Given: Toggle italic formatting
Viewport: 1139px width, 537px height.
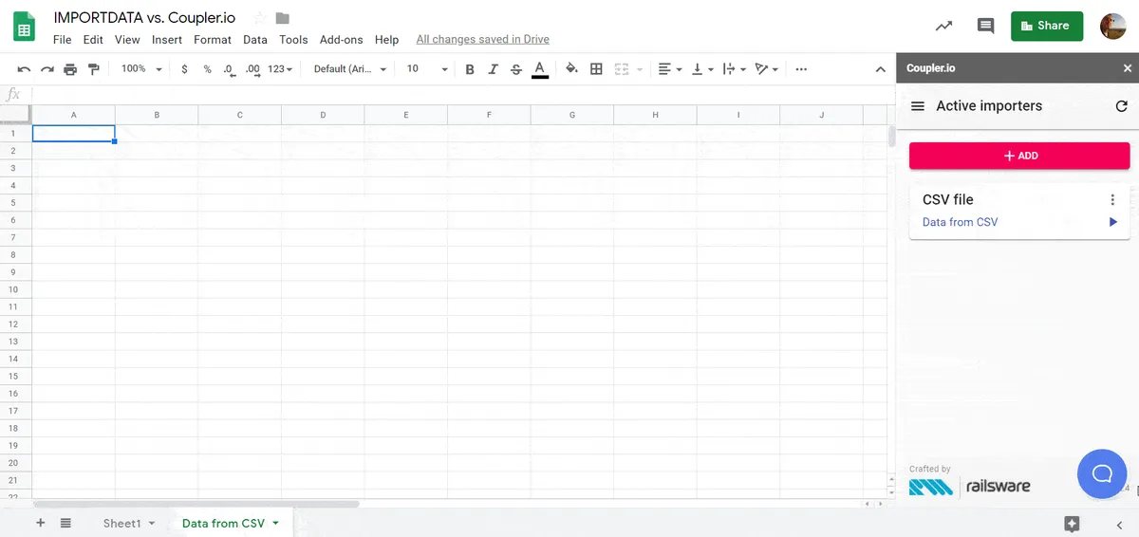Looking at the screenshot, I should [x=493, y=69].
